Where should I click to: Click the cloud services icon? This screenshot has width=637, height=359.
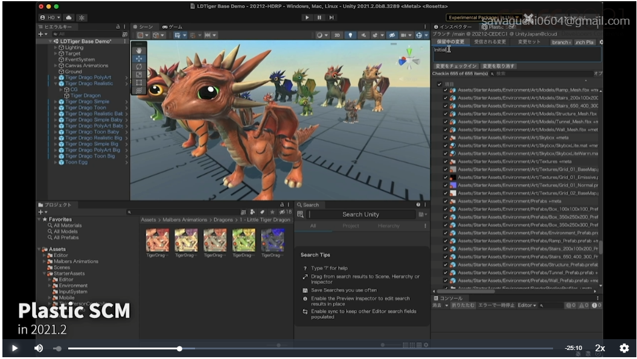pos(69,17)
